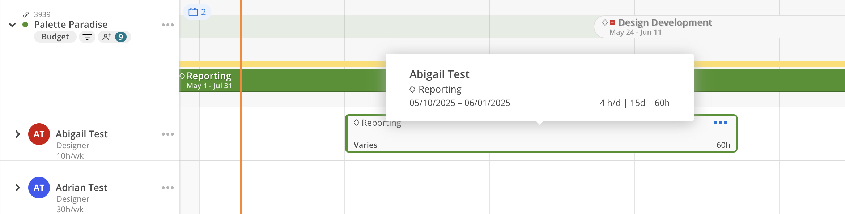Select the Design Development phase bar
The image size is (845, 214).
click(720, 27)
